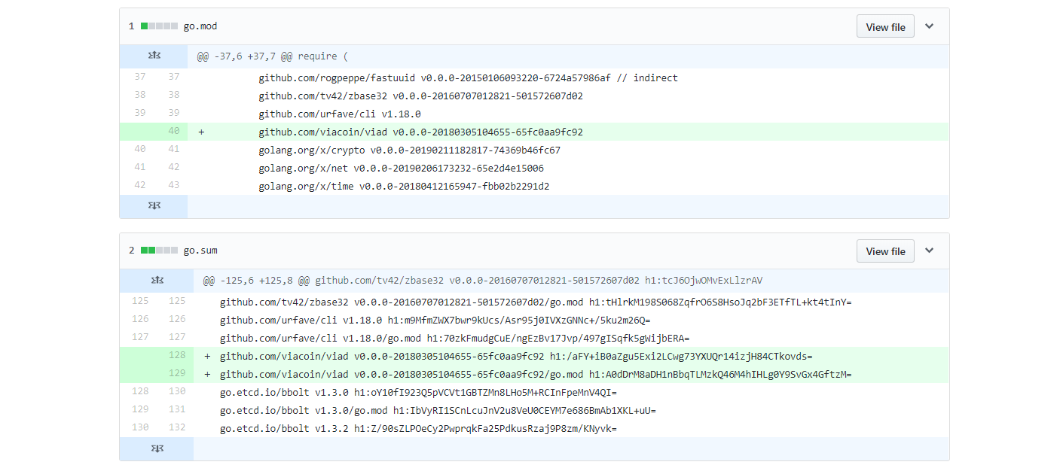Screen dimensions: 1060x471
Task: Collapse the go.mod file diff chevron
Action: point(929,26)
